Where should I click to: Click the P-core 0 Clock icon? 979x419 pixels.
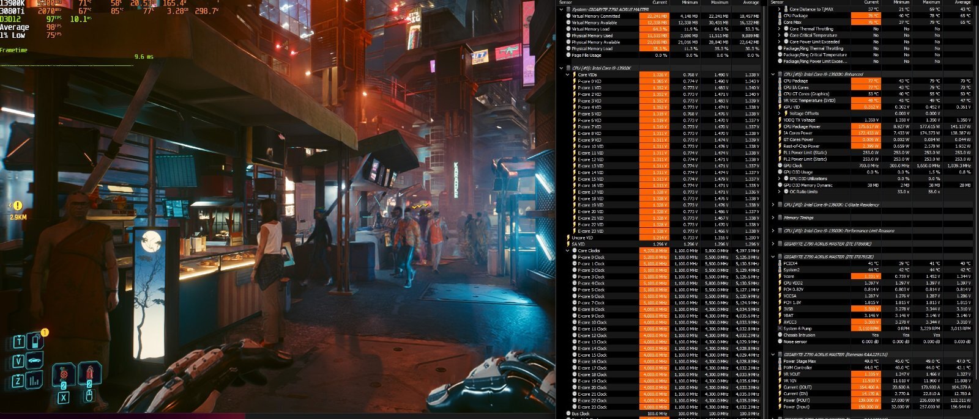tap(574, 257)
